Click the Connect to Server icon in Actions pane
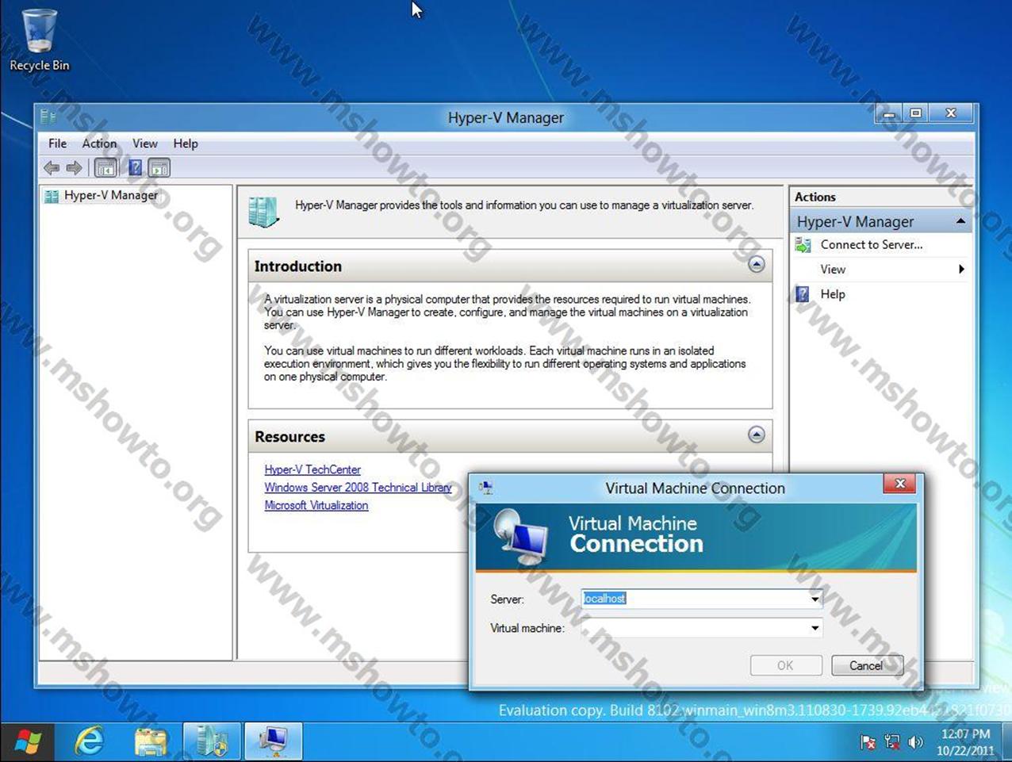 point(803,245)
